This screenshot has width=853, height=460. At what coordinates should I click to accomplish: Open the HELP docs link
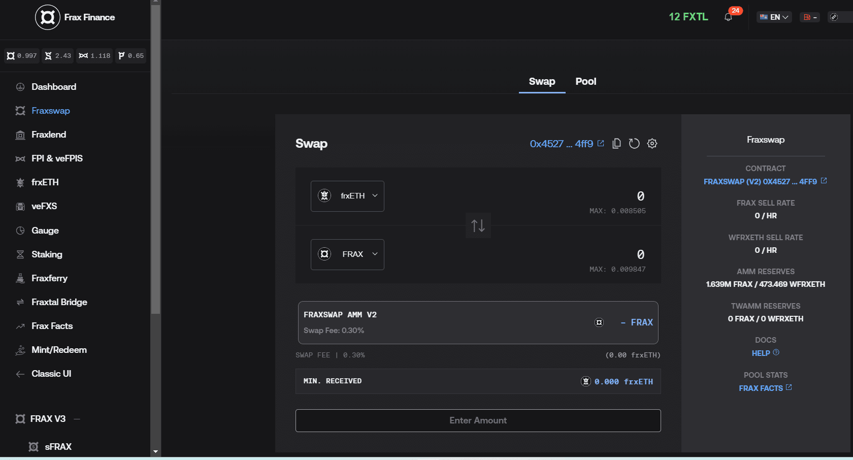pyautogui.click(x=765, y=353)
